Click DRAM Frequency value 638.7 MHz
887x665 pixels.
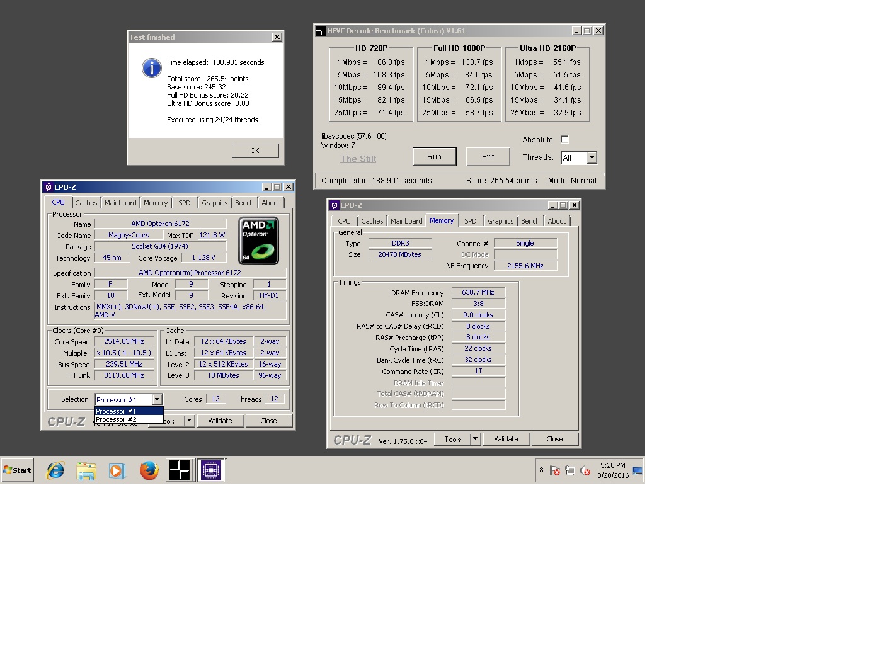(478, 292)
